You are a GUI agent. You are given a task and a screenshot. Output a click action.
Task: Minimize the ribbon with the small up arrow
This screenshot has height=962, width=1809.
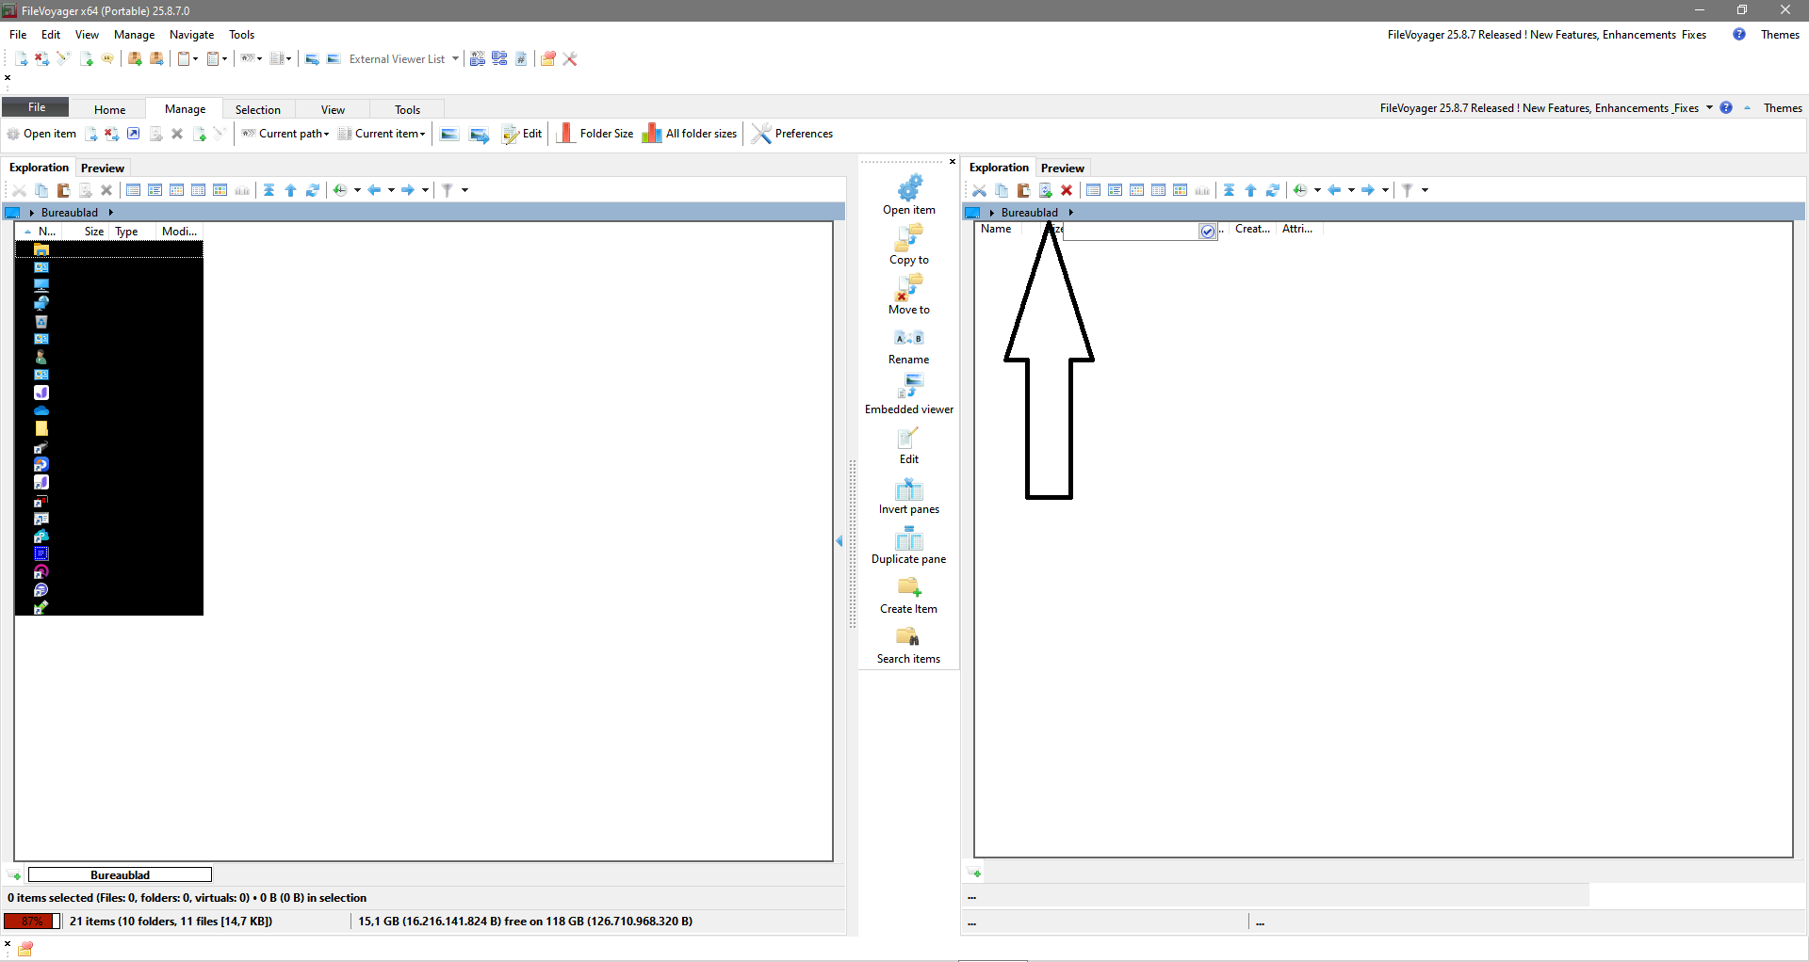coord(1747,108)
